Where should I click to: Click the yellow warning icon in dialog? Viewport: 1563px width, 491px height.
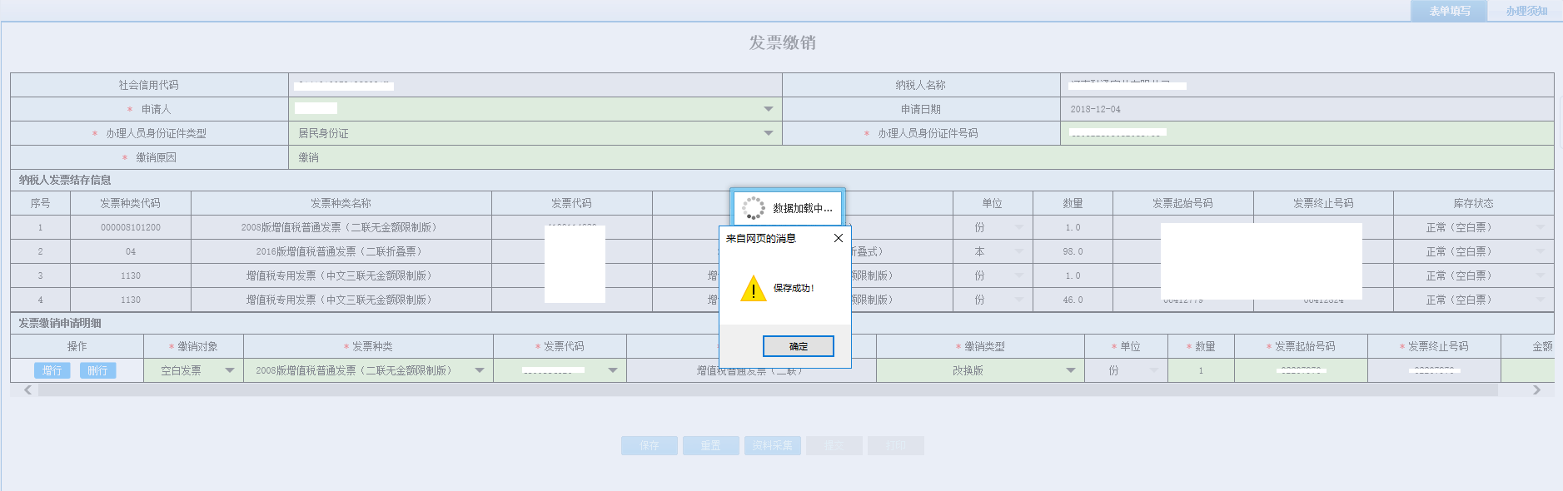point(753,289)
